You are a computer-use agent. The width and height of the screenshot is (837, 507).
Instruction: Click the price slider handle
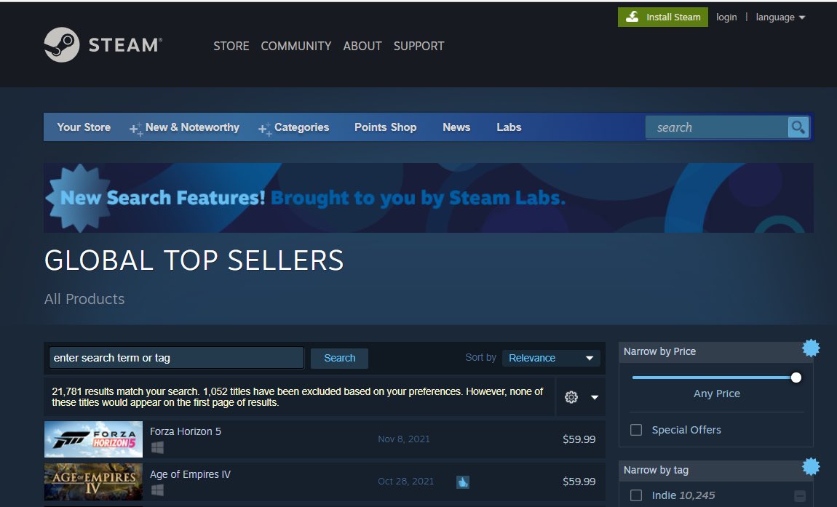(x=796, y=378)
